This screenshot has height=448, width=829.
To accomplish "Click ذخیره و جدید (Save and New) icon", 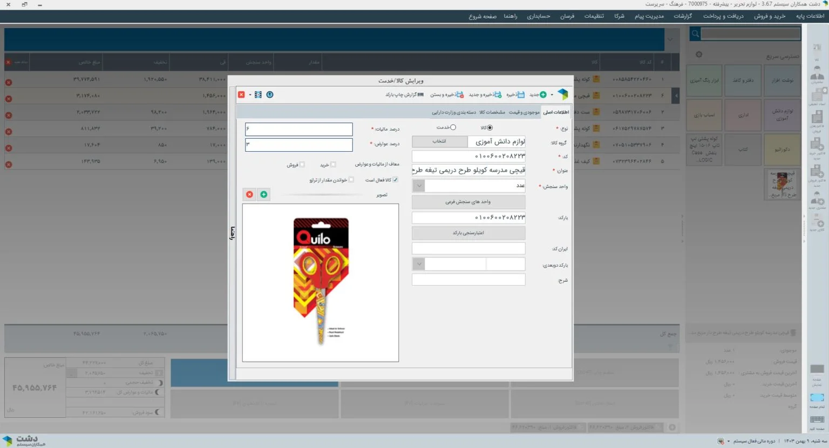I will 498,94.
